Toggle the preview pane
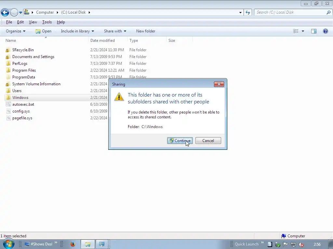 pyautogui.click(x=314, y=31)
